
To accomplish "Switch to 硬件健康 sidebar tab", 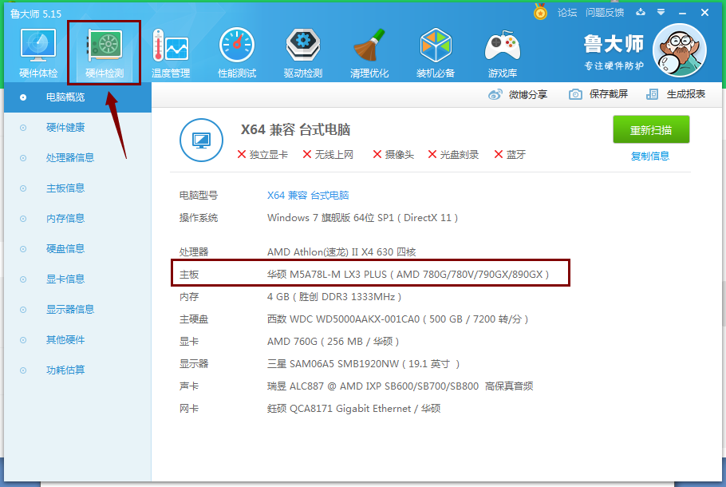I will point(78,128).
